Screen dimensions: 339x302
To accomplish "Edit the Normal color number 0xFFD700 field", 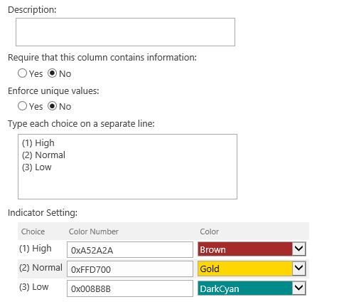I will pos(130,269).
